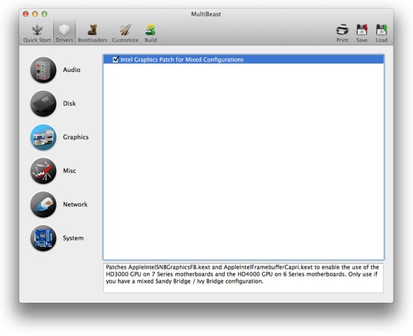This screenshot has width=413, height=336.
Task: Click the 'Intel Graphics Patch for Mixed Configurations' row text
Action: 182,59
